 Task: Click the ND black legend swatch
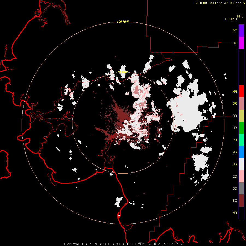241,213
